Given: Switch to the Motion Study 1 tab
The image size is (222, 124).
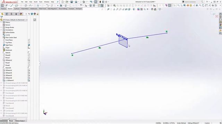Looking at the screenshot, I should (20, 121).
